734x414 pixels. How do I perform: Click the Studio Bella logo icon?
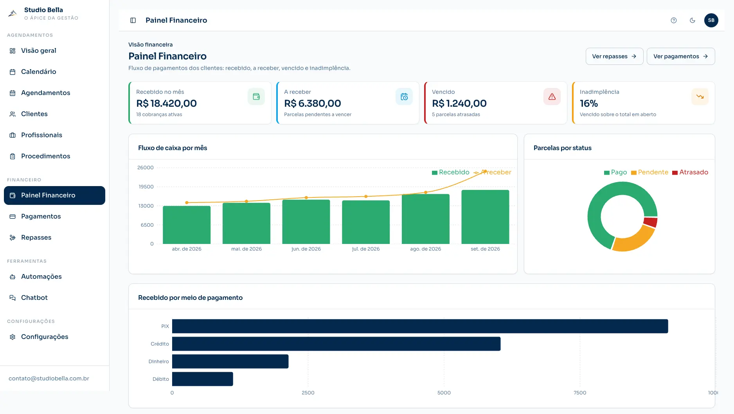[x=13, y=13]
